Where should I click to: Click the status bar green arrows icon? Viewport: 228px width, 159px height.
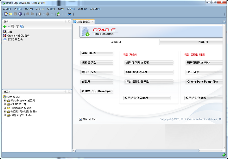(x=224, y=155)
